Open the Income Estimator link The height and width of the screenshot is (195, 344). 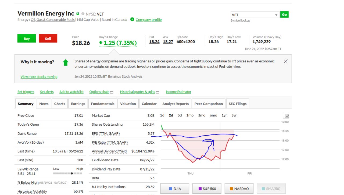[x=178, y=92]
